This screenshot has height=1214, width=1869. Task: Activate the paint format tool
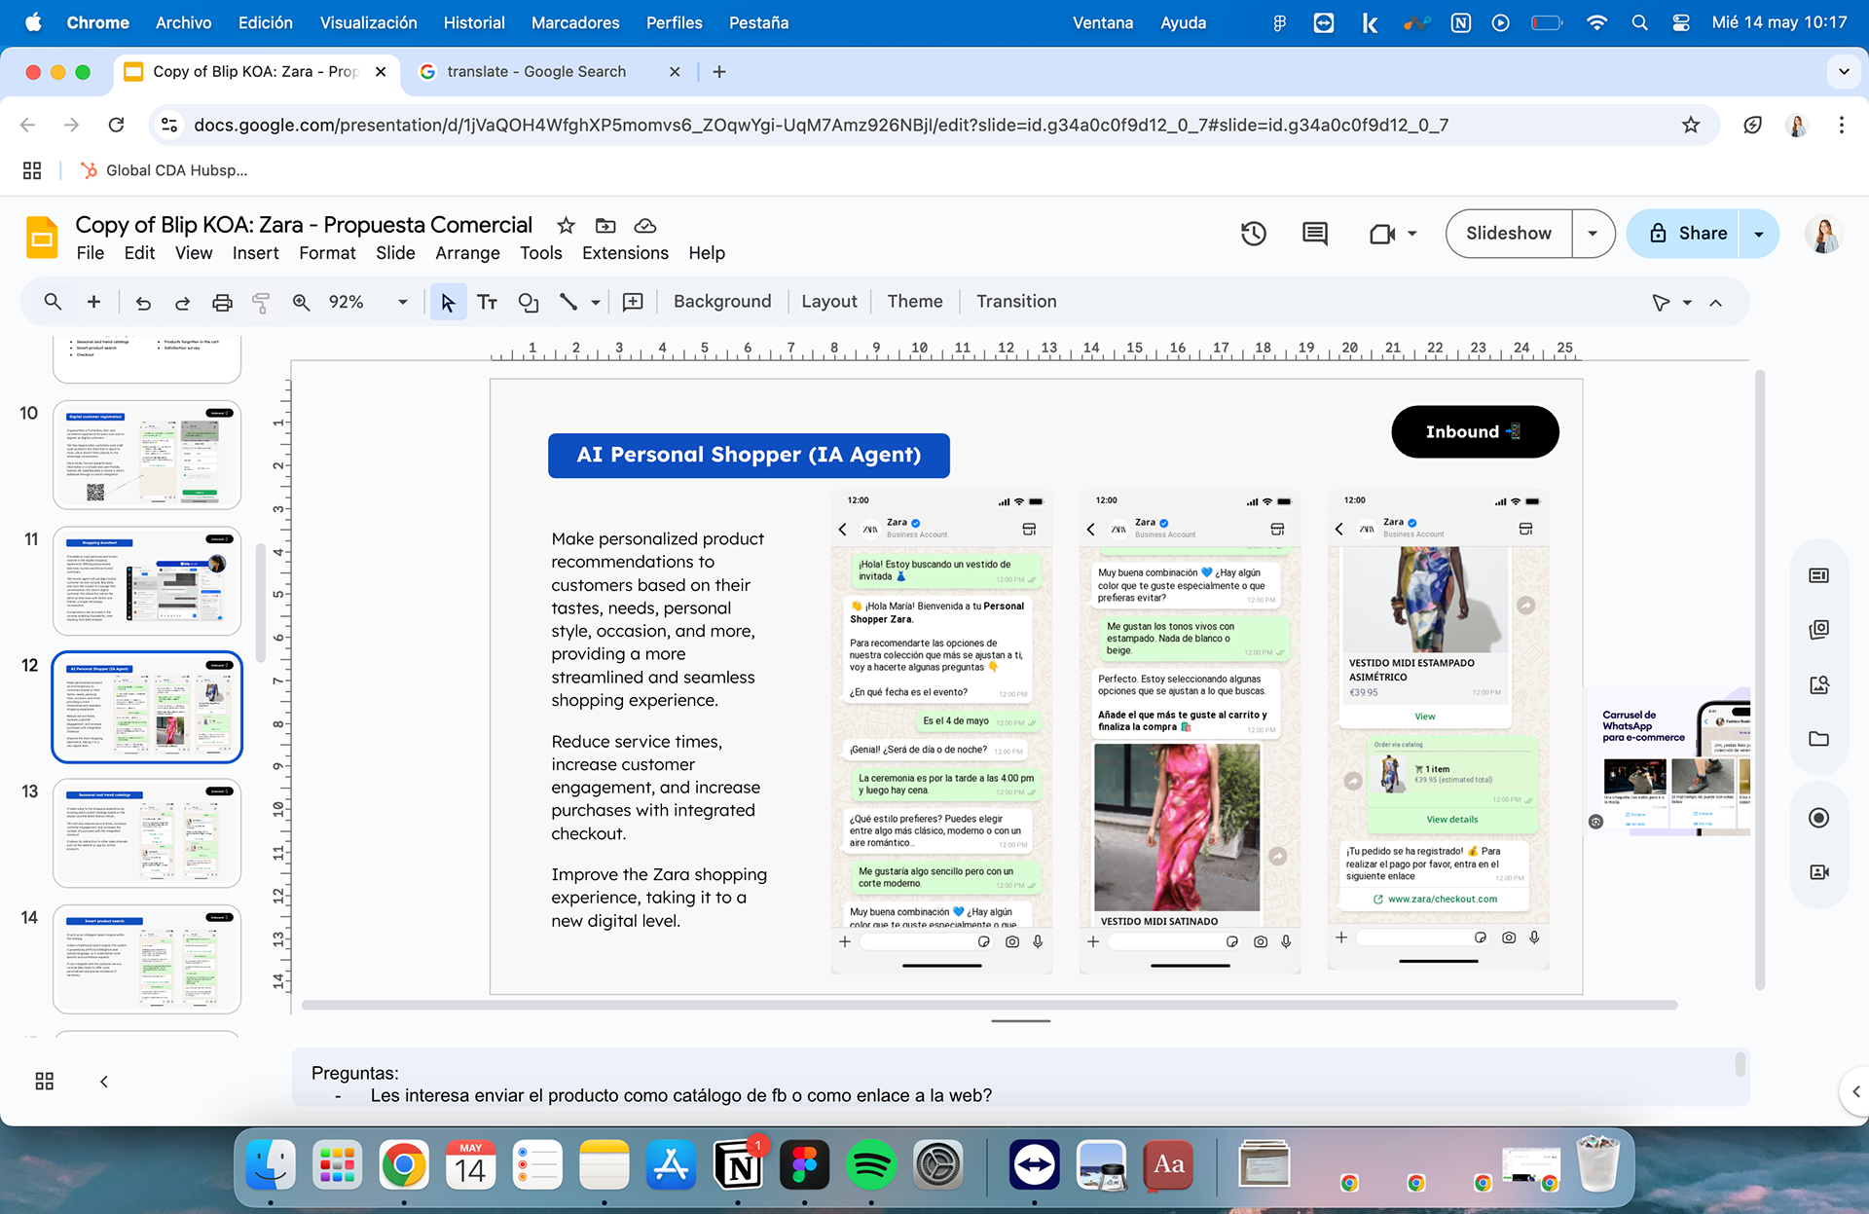point(261,302)
